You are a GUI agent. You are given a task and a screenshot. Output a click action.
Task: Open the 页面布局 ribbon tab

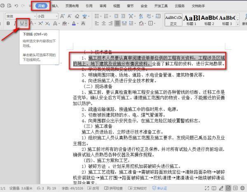tap(71, 6)
